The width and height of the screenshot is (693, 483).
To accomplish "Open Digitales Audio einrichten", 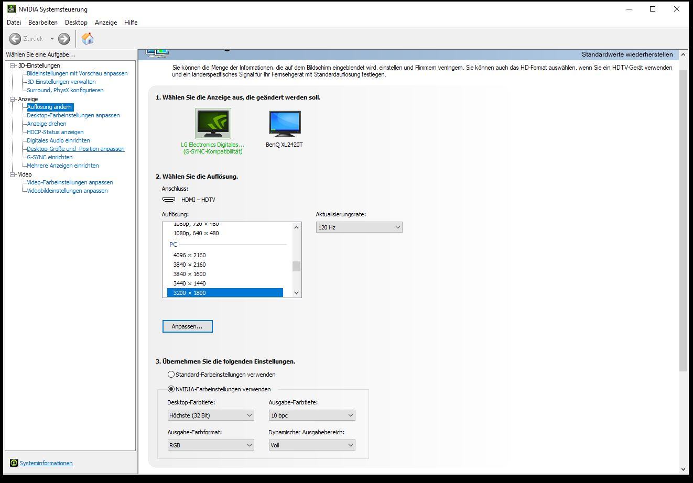I will click(x=58, y=140).
